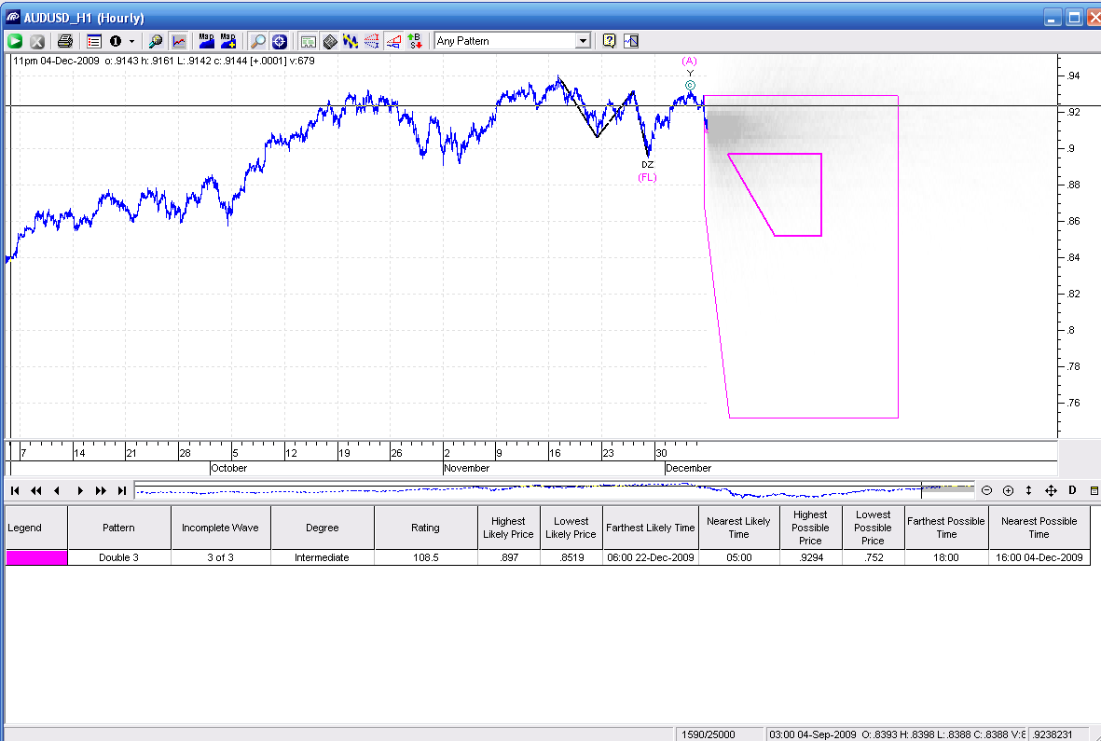Click the yellow-blue wave pattern icon
This screenshot has height=741, width=1101.
(x=351, y=41)
